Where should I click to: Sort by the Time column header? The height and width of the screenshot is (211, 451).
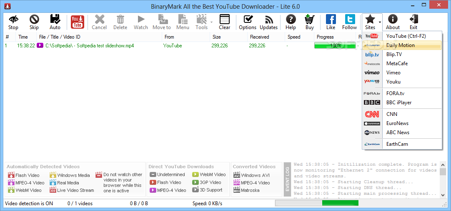click(x=26, y=37)
